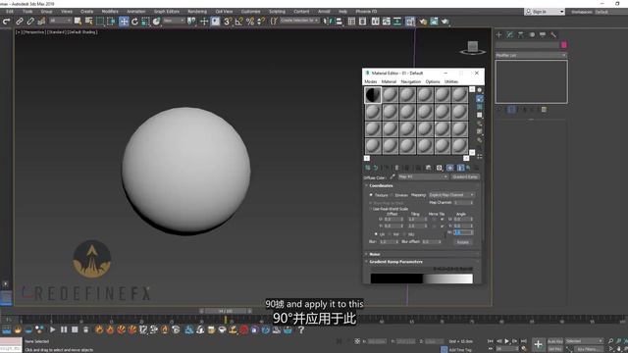Click the Mirror tool icon
628x353 pixels.
[328, 22]
